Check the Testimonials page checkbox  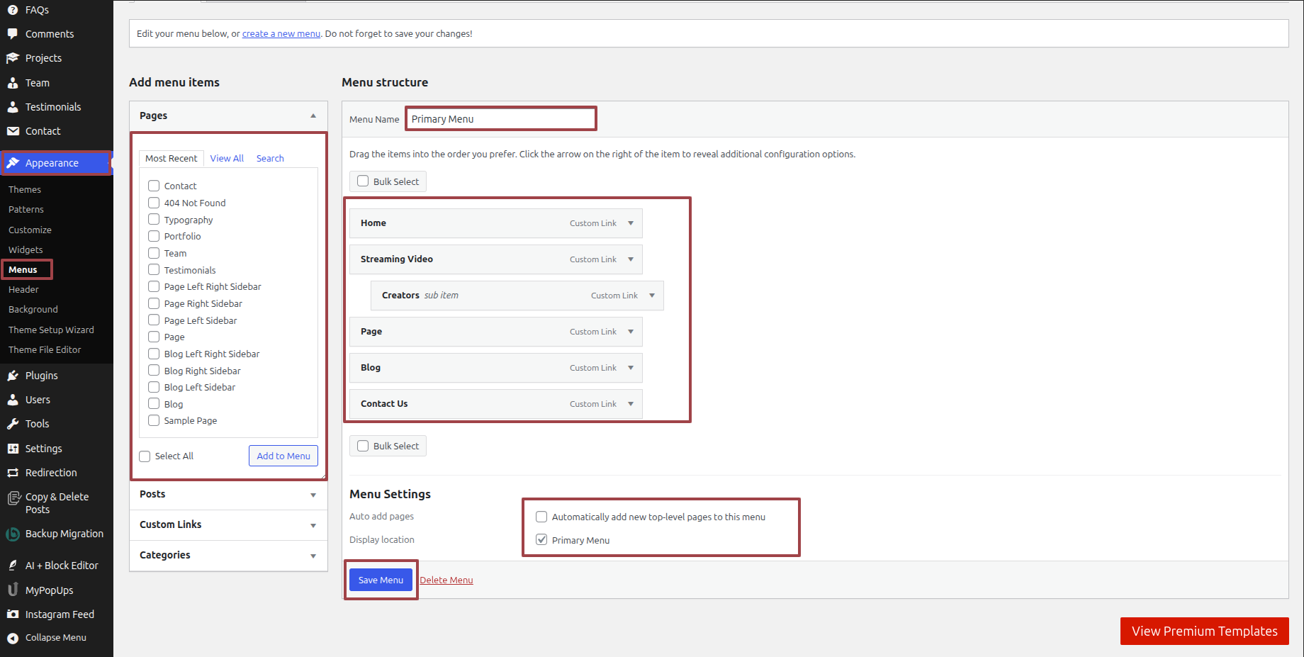click(154, 270)
